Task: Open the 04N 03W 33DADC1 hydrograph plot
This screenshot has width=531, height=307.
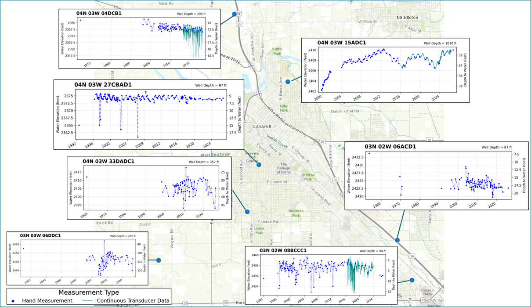Action: click(x=149, y=188)
